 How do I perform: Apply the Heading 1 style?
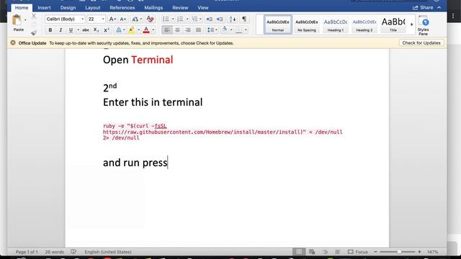point(335,24)
